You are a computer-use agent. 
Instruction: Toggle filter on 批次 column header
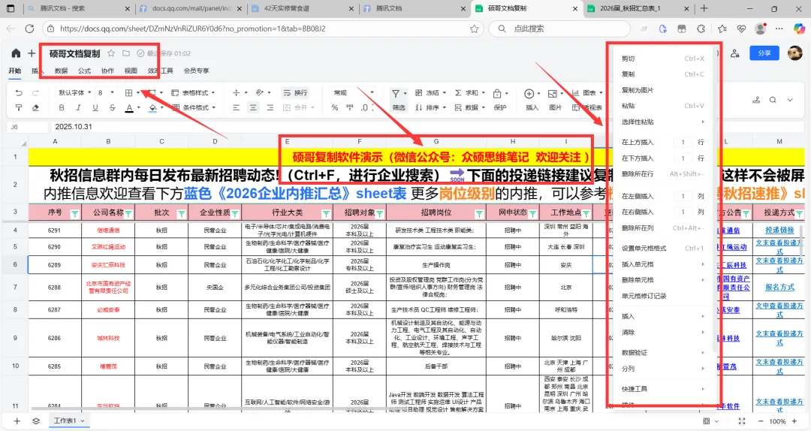[182, 213]
